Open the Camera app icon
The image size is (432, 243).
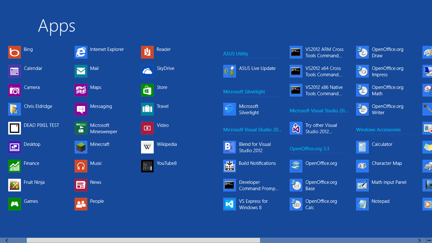coord(15,90)
